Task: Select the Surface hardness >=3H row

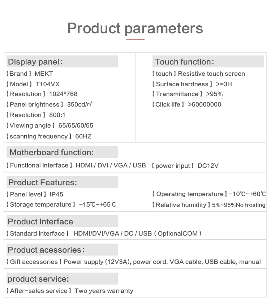Action: (192, 84)
